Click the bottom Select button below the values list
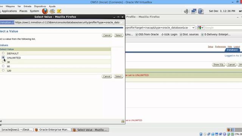This screenshot has width=242, height=136. tap(118, 76)
